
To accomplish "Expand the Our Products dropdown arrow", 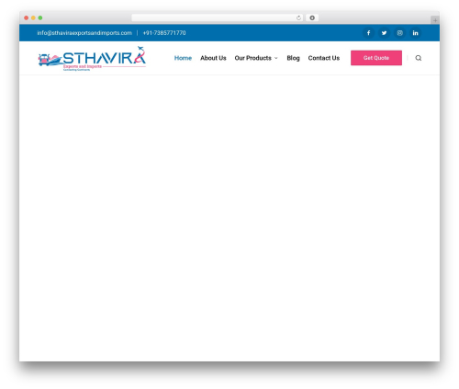I will point(276,58).
